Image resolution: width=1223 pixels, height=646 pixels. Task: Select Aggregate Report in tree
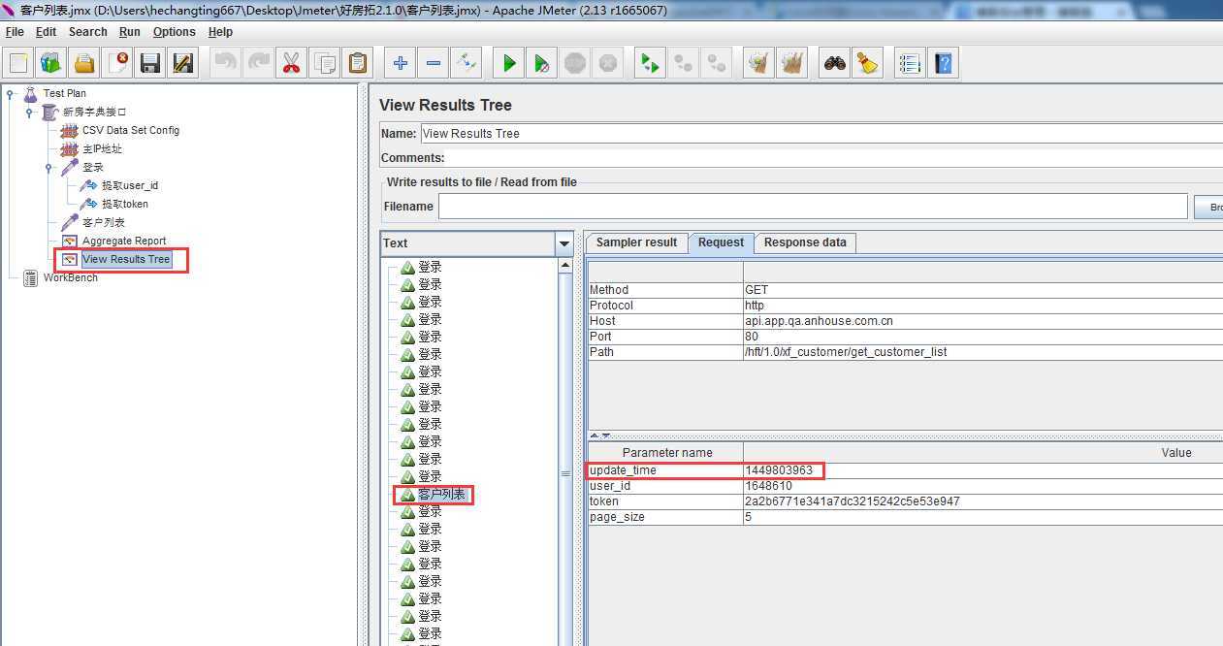[124, 241]
